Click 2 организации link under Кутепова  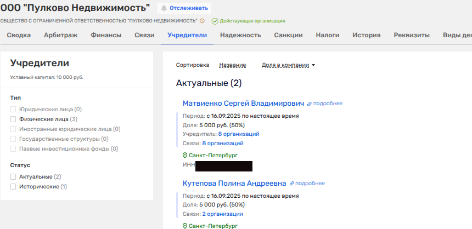click(222, 214)
